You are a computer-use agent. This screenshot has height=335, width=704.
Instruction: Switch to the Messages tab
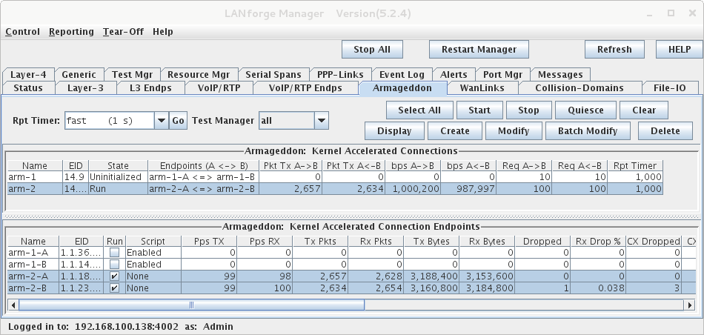point(560,75)
